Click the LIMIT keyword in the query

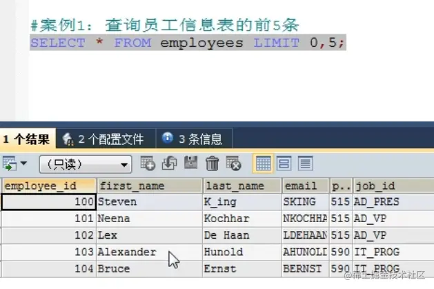coord(277,43)
